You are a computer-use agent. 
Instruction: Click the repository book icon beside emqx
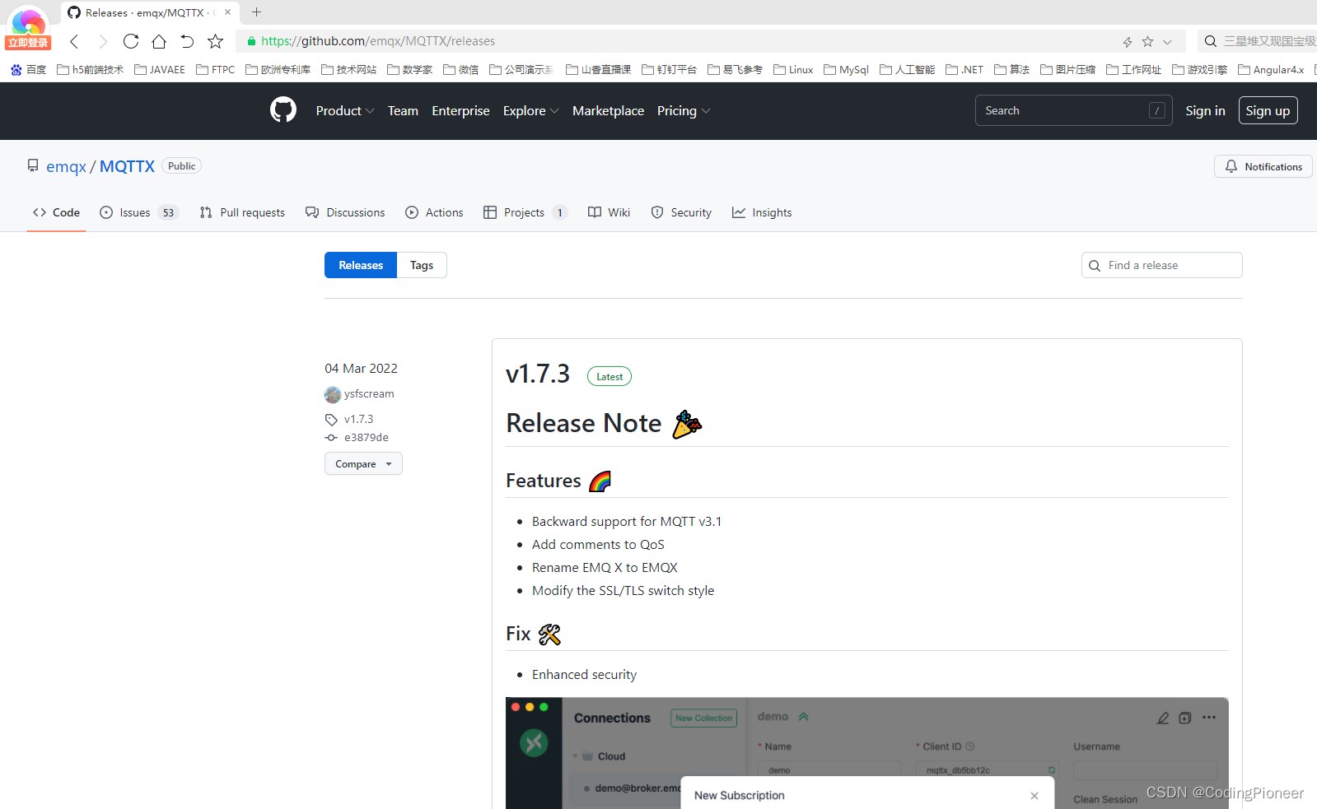click(x=33, y=165)
